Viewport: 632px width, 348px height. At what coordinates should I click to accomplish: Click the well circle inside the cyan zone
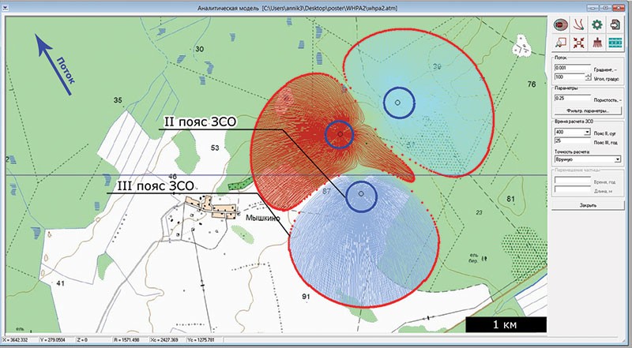coord(398,102)
